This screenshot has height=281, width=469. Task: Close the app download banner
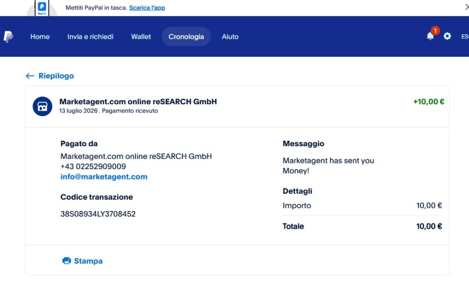pyautogui.click(x=467, y=7)
